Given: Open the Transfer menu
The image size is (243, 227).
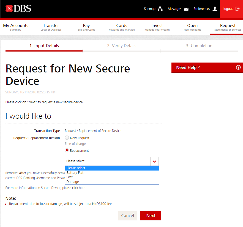Looking at the screenshot, I should tap(51, 27).
